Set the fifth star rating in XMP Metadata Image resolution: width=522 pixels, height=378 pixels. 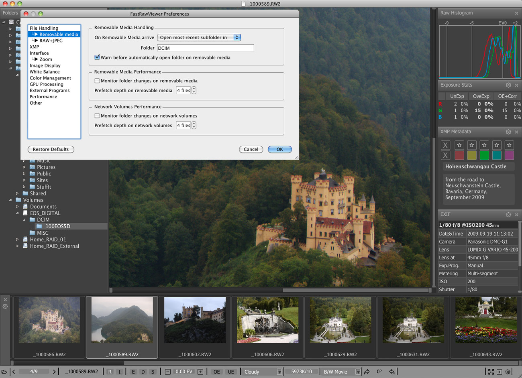tap(509, 145)
